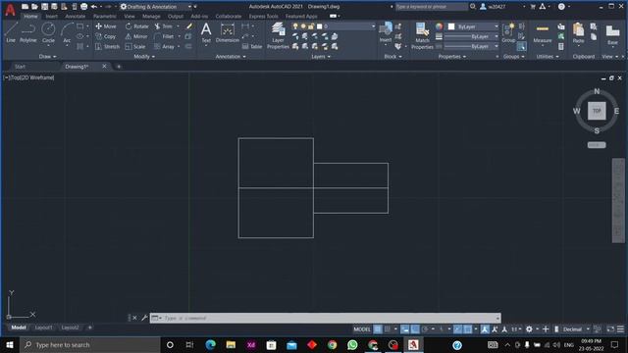Open the workspace Drafting & Annotation dropdown
The width and height of the screenshot is (628, 353).
pos(156,7)
